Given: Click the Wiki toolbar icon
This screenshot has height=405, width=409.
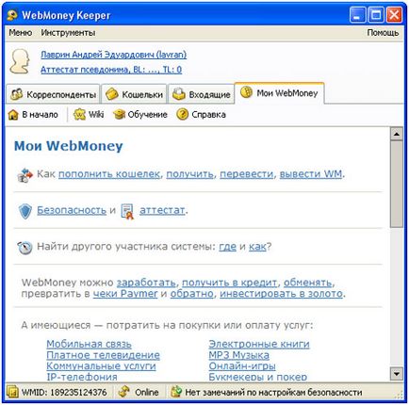Looking at the screenshot, I should point(79,115).
